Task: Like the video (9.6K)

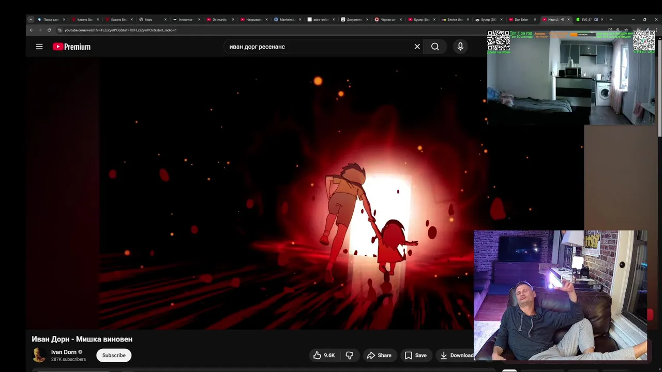Action: click(x=324, y=355)
